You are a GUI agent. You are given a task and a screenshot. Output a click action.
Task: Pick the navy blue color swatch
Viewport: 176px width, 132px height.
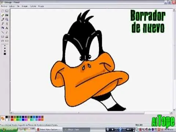[x=23, y=117]
